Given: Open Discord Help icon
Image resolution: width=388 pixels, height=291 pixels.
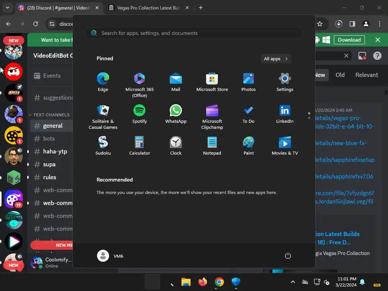Looking at the screenshot, I should (377, 56).
